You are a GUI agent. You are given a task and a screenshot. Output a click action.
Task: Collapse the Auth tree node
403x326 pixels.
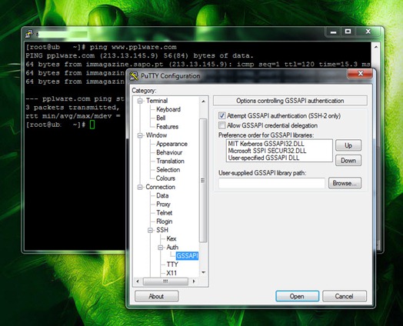(161, 248)
